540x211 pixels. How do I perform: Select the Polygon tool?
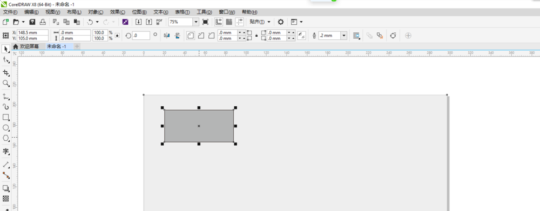coord(6,138)
